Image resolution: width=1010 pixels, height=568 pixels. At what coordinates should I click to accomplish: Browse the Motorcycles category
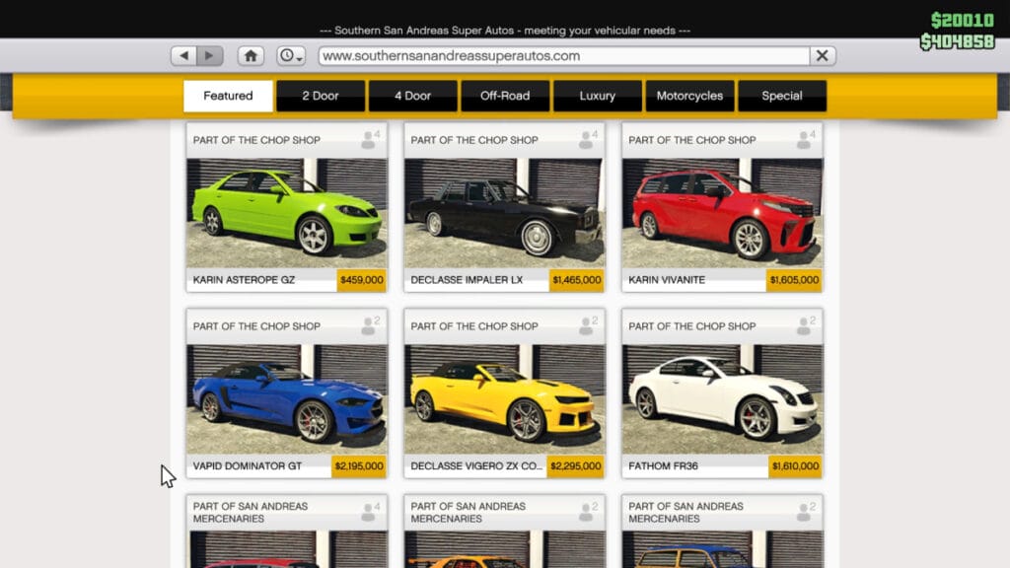point(688,96)
